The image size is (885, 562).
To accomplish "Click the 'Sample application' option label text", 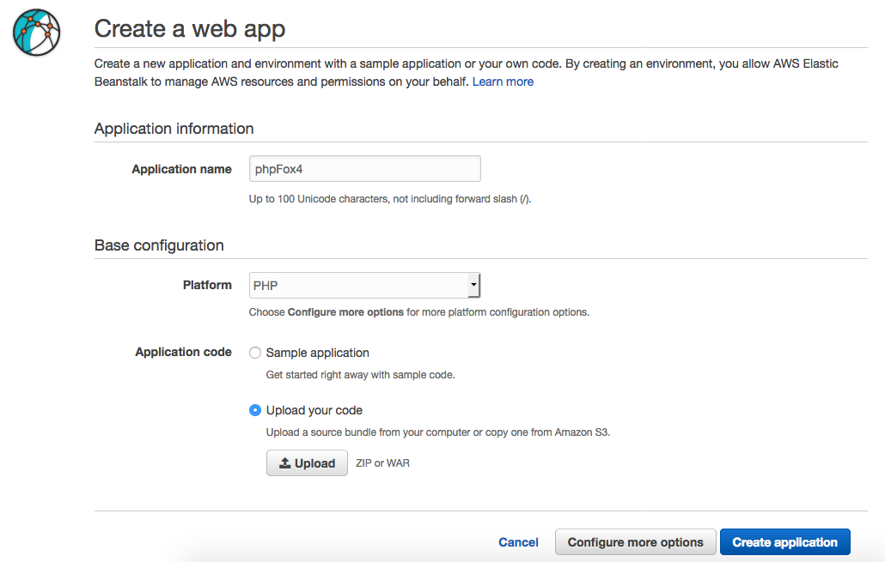I will pos(317,353).
